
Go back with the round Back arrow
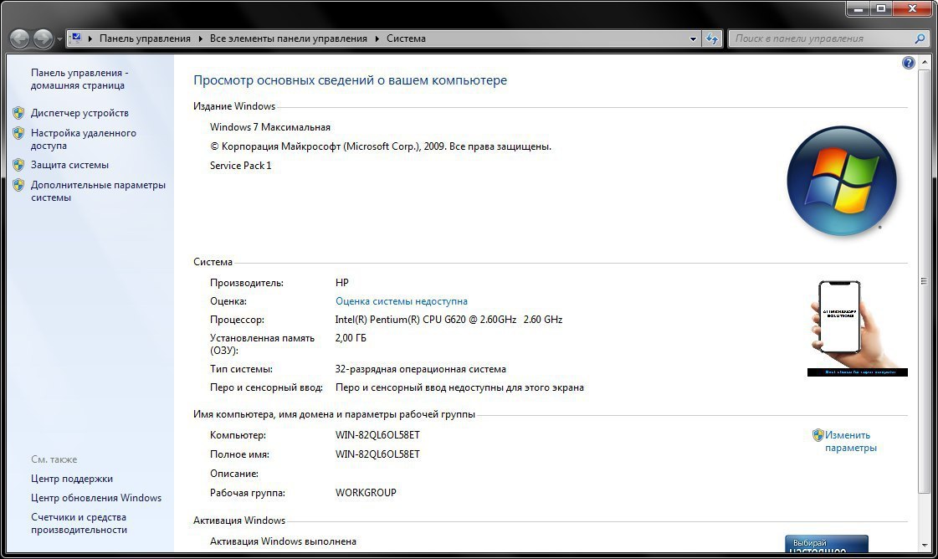point(20,38)
